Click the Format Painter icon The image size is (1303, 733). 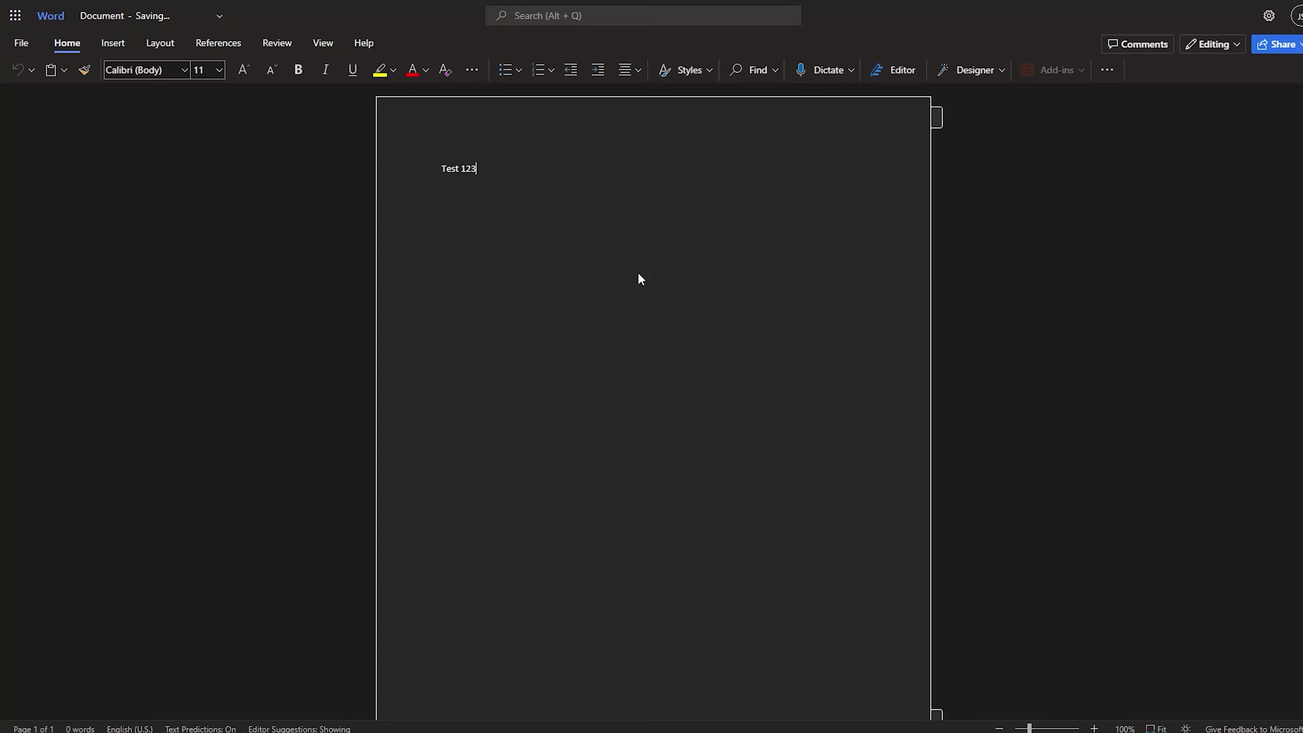(84, 70)
